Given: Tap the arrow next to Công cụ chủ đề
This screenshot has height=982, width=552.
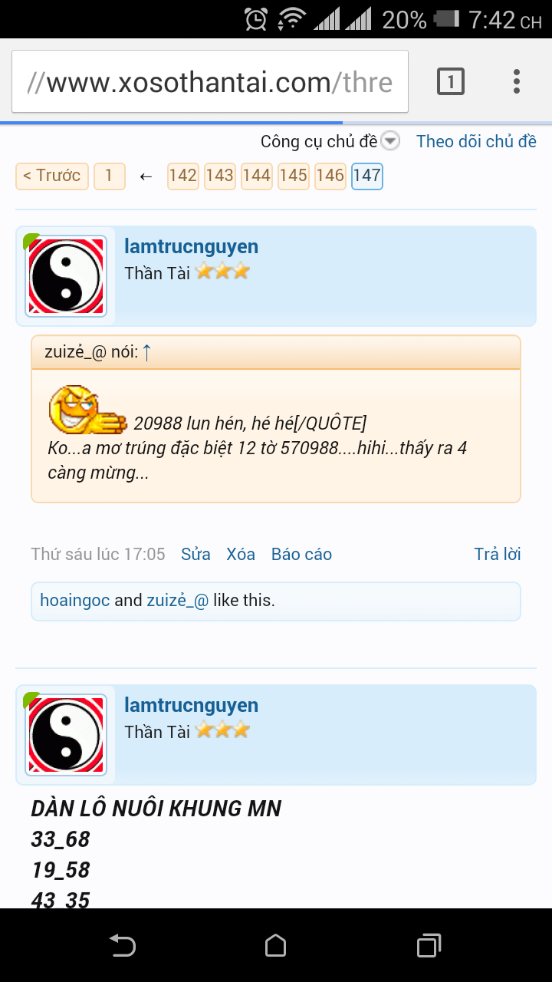Looking at the screenshot, I should click(x=391, y=141).
